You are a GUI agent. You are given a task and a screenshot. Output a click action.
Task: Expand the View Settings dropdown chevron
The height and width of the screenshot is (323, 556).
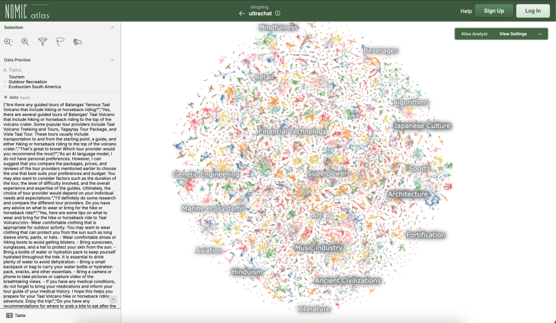(x=540, y=34)
